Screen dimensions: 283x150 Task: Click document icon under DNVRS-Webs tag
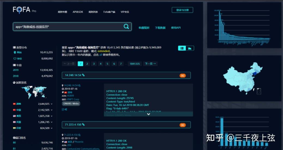(63, 109)
